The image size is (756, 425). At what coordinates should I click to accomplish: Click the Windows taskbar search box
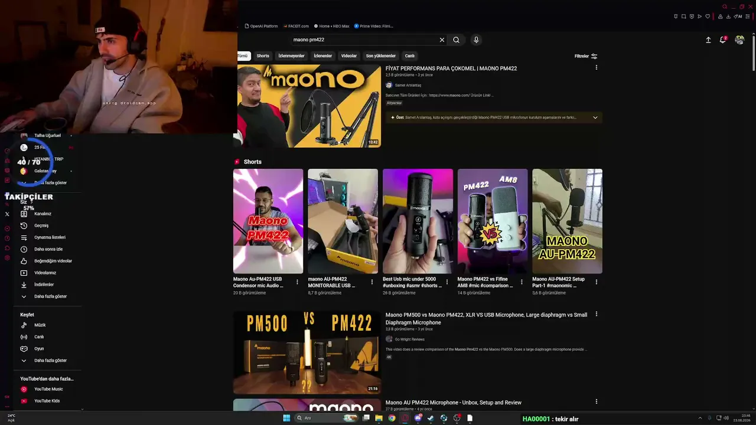click(327, 418)
